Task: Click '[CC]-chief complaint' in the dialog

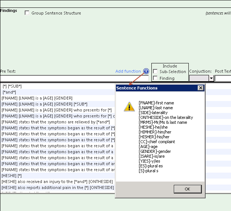Action: (157, 142)
